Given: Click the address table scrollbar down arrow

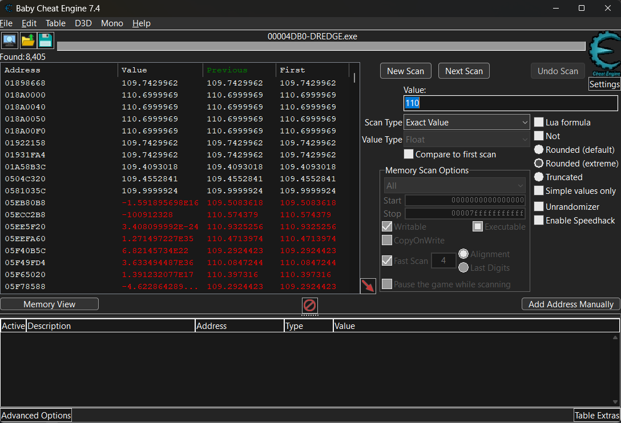Looking at the screenshot, I should coord(615,402).
